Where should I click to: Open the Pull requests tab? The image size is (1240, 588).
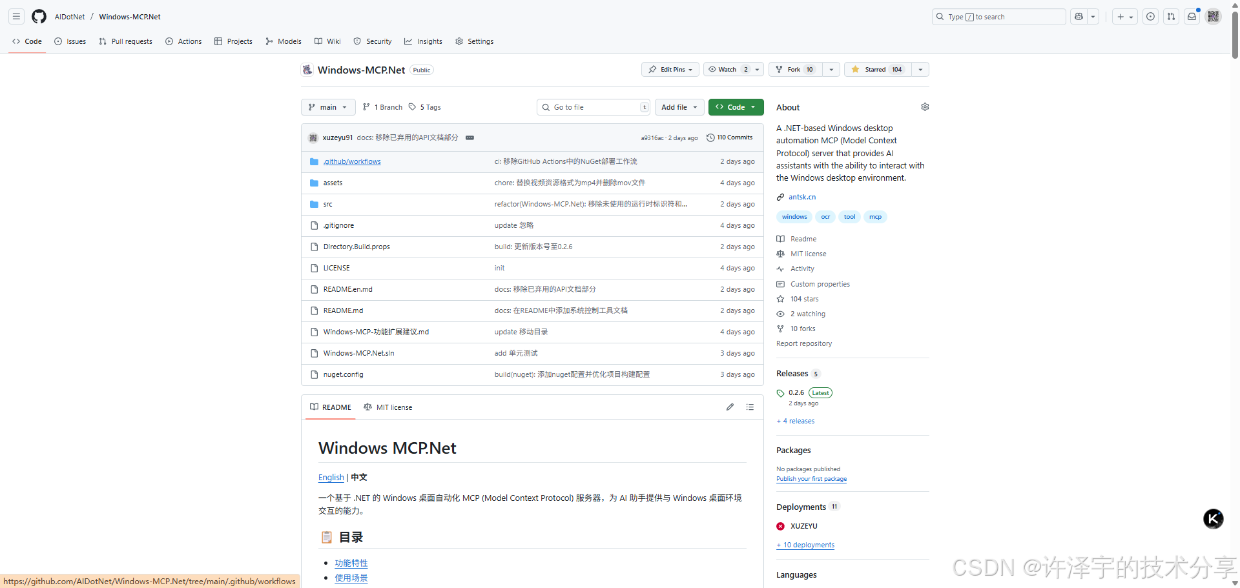126,41
